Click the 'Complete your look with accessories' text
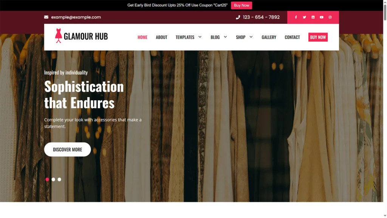387x218 pixels. [93, 123]
